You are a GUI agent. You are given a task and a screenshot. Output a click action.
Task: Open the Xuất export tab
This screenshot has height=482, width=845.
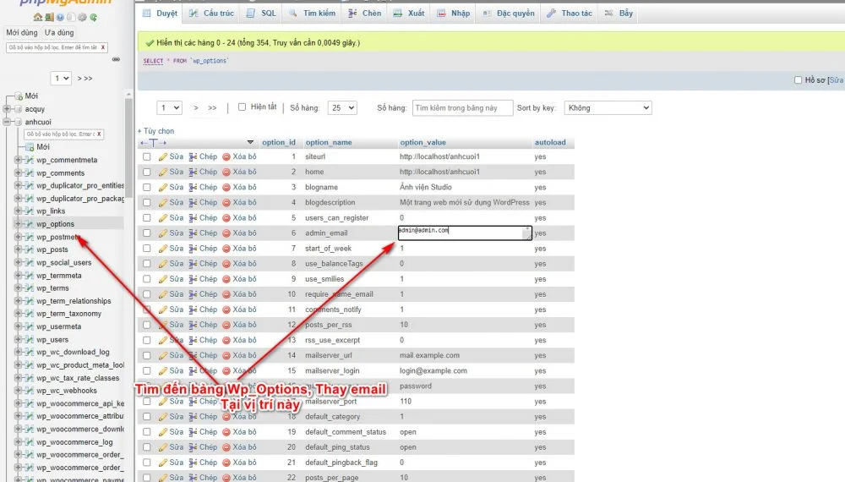(409, 14)
